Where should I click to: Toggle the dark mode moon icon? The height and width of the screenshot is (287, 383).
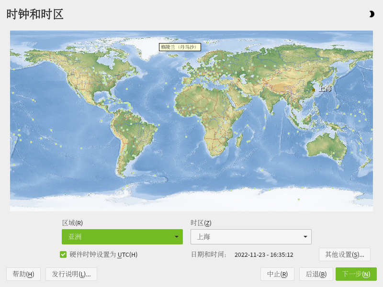(x=372, y=14)
